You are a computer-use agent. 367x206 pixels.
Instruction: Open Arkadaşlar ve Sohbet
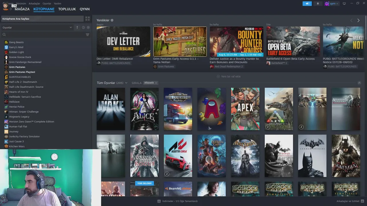point(350,201)
